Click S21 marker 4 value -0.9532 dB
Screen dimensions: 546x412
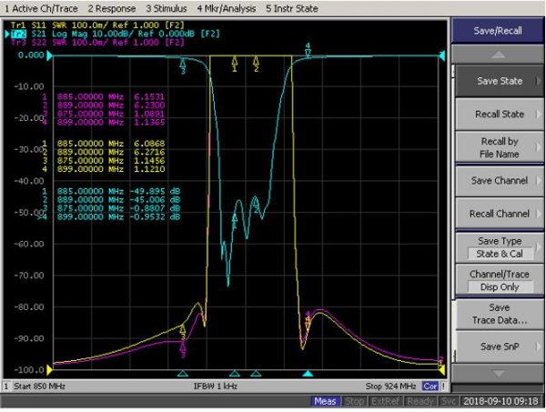point(155,216)
